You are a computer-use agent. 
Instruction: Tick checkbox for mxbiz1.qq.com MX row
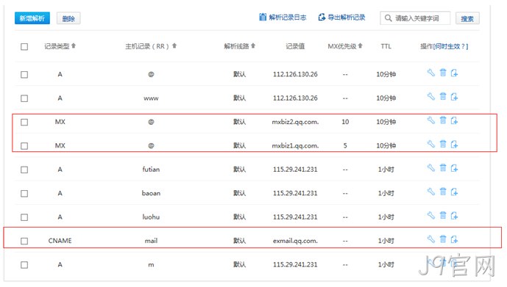click(24, 146)
